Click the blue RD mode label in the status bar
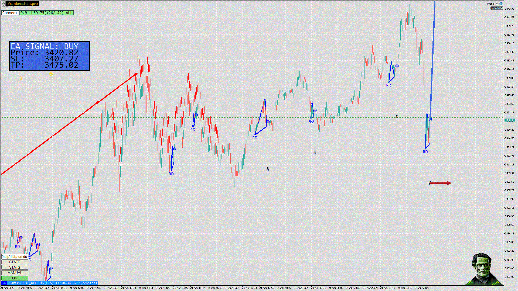Viewport: 518px width, 291px height. [x=4, y=283]
